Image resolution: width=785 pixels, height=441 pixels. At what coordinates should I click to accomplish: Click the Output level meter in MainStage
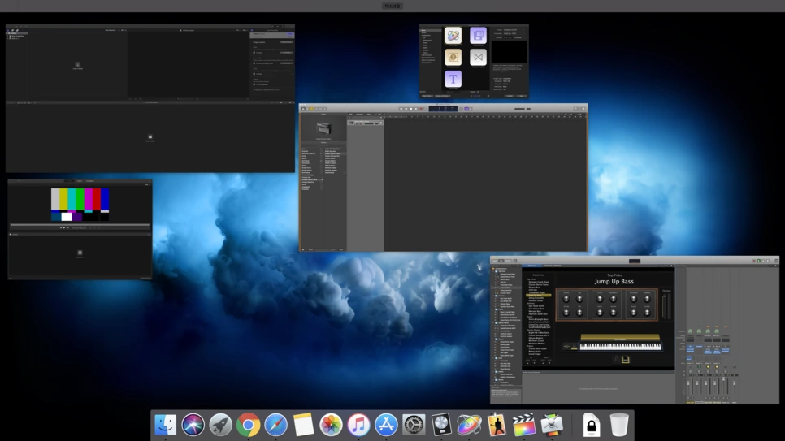(x=666, y=307)
